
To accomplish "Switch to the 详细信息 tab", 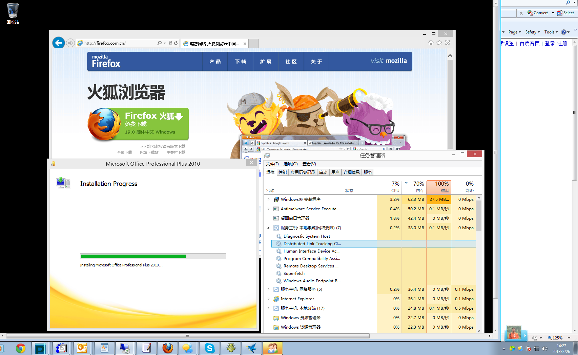I will click(352, 172).
